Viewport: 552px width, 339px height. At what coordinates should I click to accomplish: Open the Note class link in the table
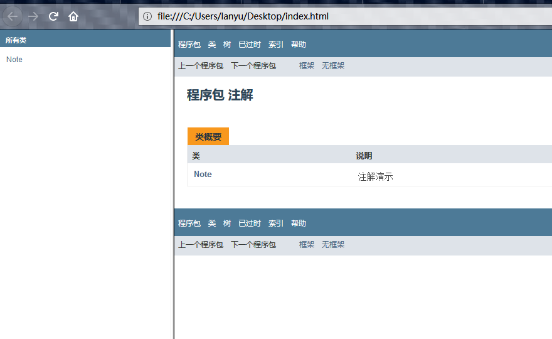tap(203, 174)
